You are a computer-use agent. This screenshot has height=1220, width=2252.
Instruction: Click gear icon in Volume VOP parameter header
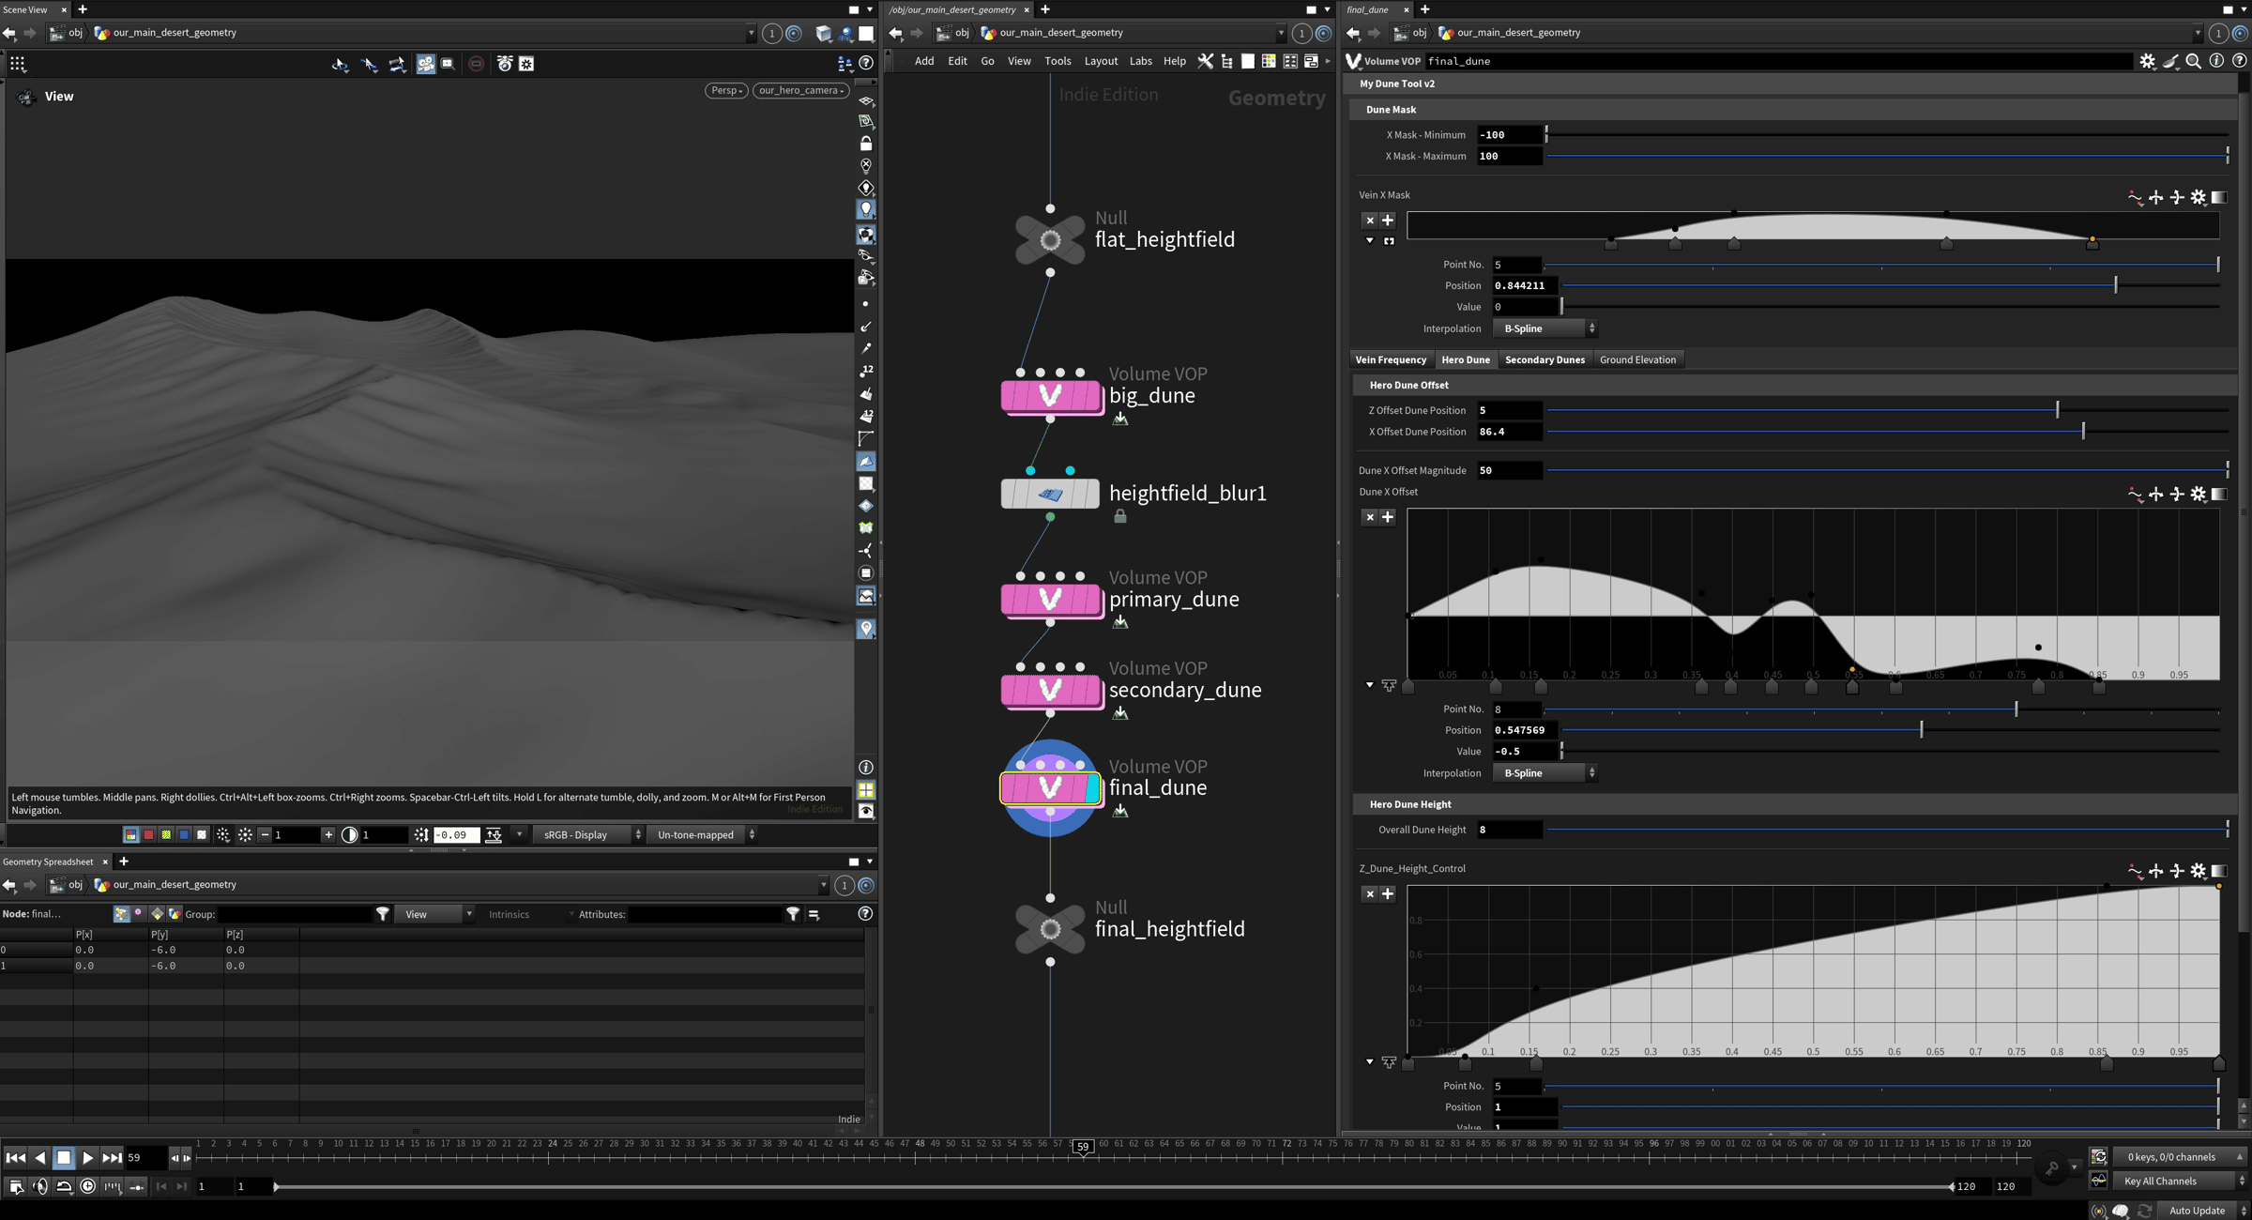(2147, 61)
